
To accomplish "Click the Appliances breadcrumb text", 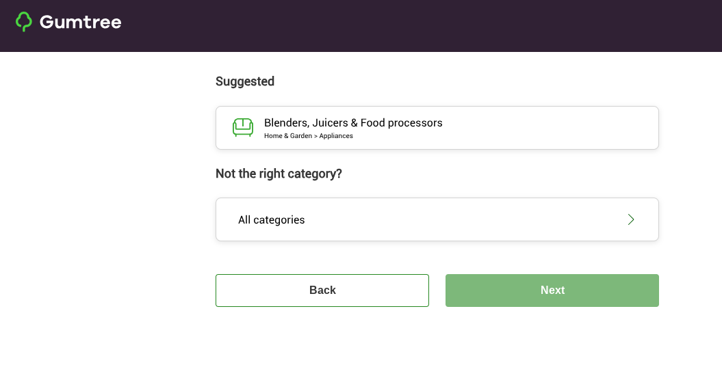I will coord(336,136).
